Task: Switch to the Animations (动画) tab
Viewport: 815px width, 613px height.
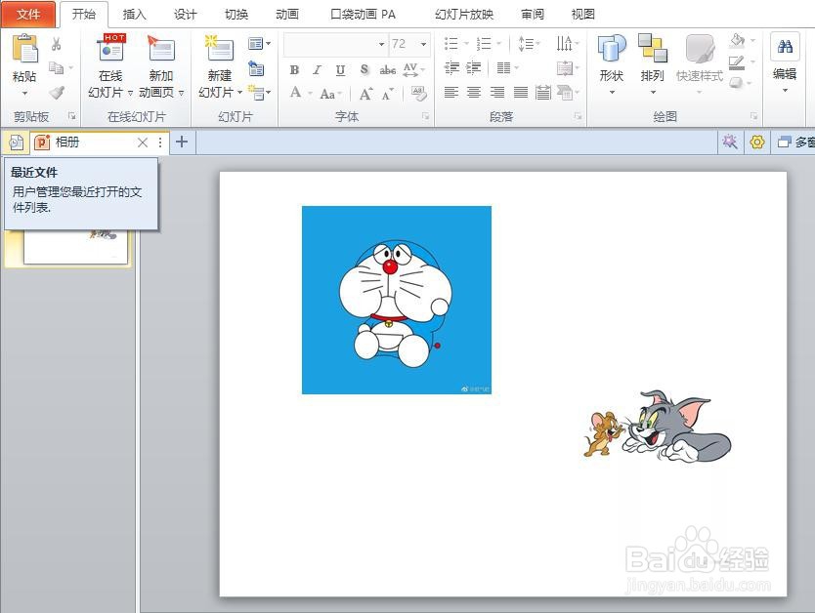Action: 287,14
